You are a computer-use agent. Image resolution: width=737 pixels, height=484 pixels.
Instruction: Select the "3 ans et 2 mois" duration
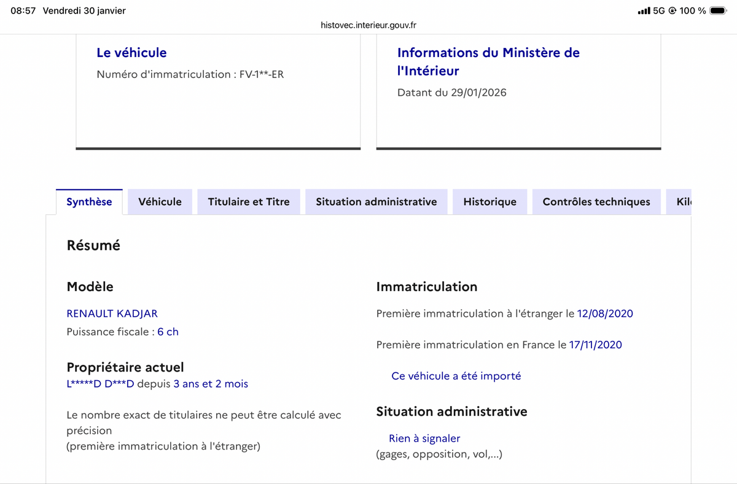pyautogui.click(x=211, y=384)
